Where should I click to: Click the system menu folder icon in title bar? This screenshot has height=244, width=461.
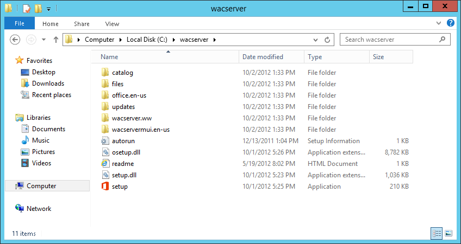click(8, 8)
